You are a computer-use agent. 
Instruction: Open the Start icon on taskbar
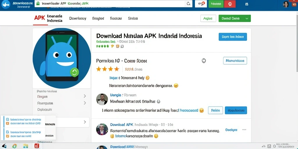pyautogui.click(x=4, y=146)
